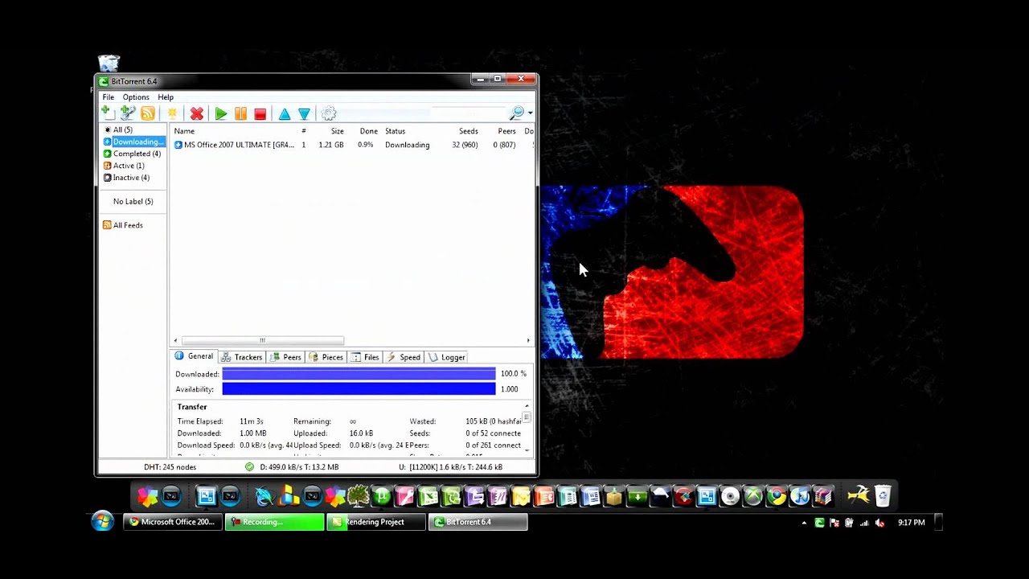Open Preferences via the gear icon
The height and width of the screenshot is (579, 1029).
[328, 114]
